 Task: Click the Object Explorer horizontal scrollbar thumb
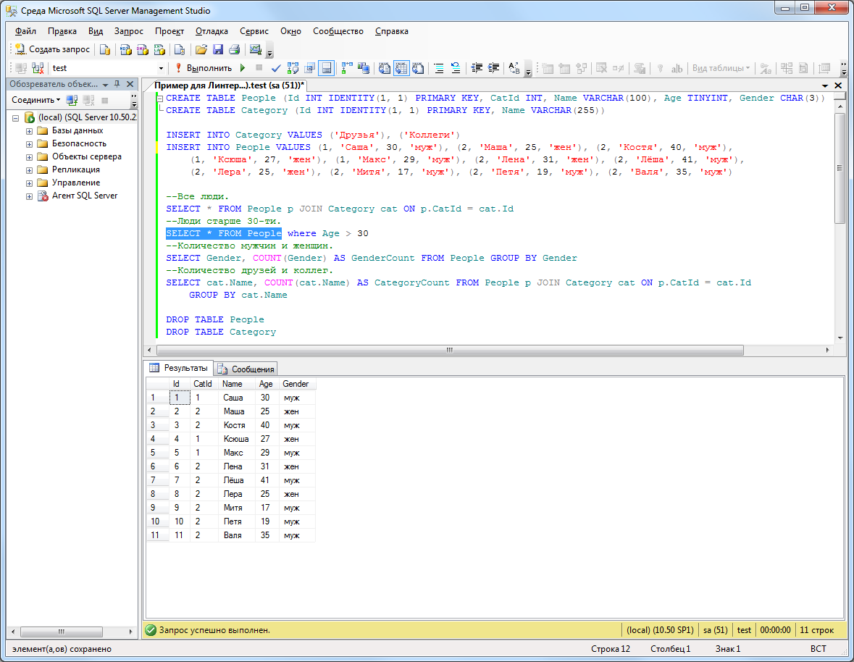click(62, 632)
